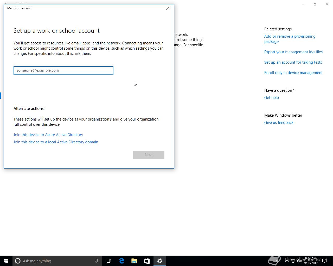Open Set up an account for taking tests
Image resolution: width=333 pixels, height=266 pixels.
point(293,62)
